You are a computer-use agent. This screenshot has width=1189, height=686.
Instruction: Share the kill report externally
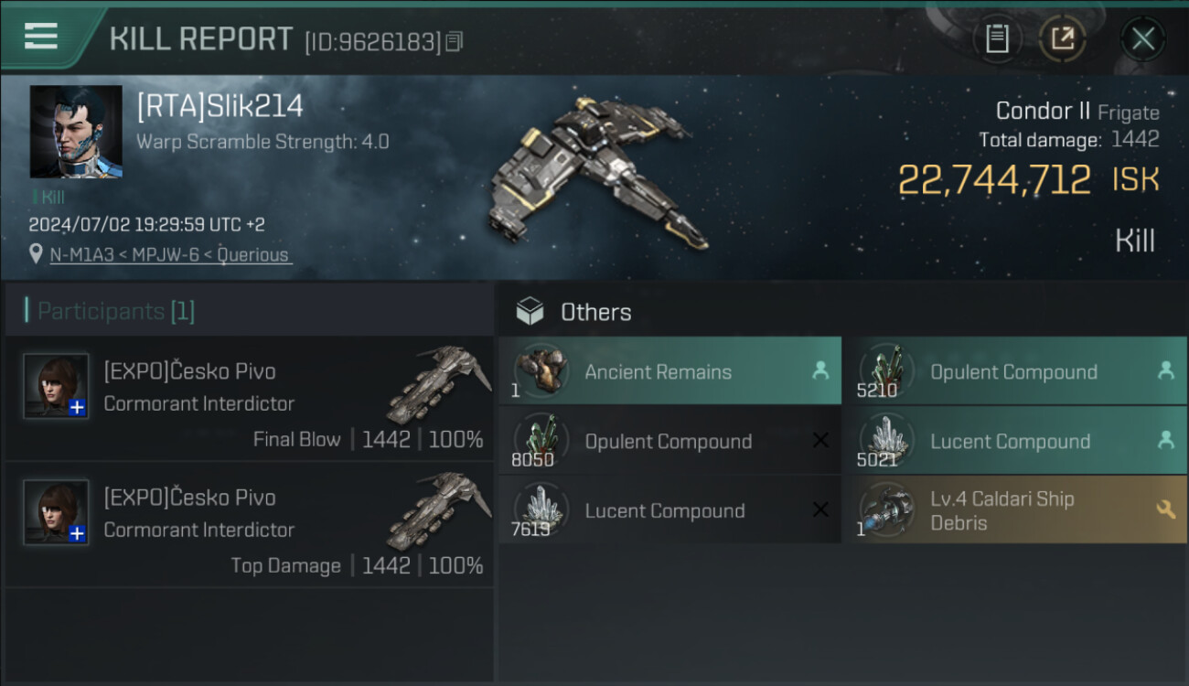click(1063, 38)
